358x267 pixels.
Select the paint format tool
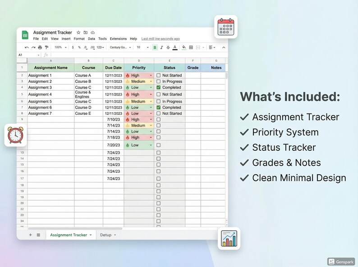46,47
